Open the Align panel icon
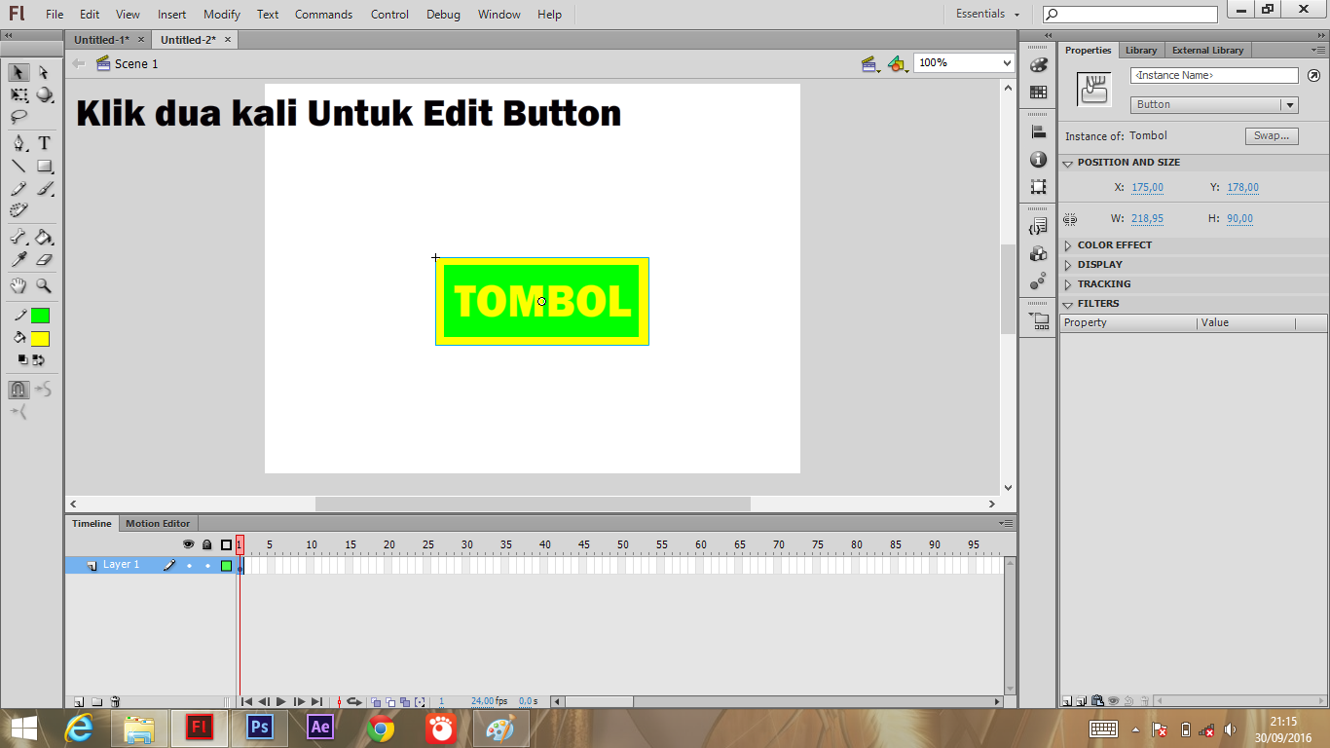1330x748 pixels. click(1038, 131)
